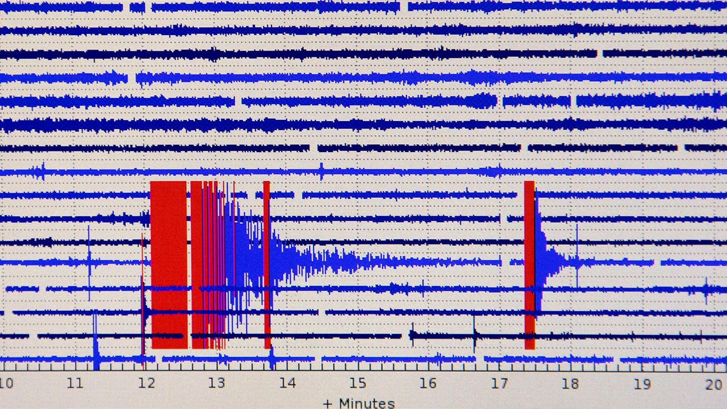Click the 18 minute axis label

(570, 384)
